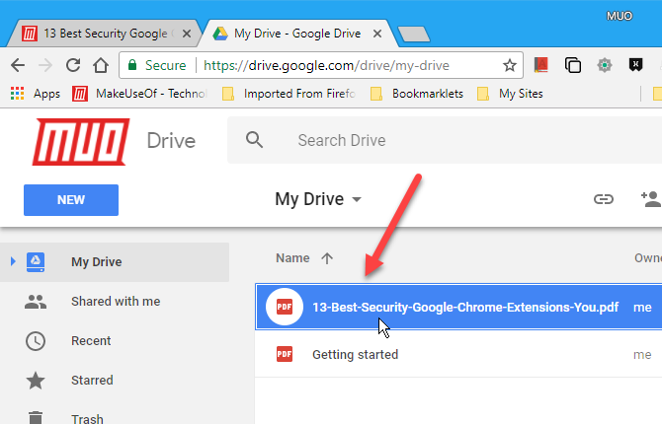Click the PDF icon beside Getting started
662x424 pixels.
[x=285, y=354]
